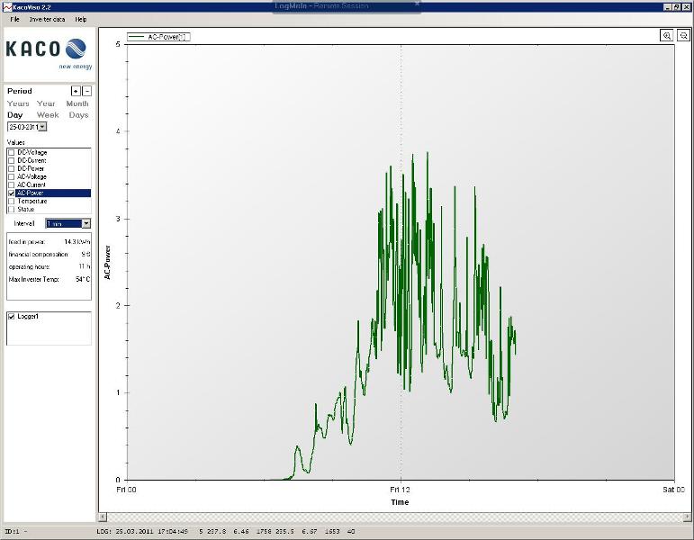694x540 pixels.
Task: Click the Max Inverter Temp value 54°C
Action: [x=83, y=279]
